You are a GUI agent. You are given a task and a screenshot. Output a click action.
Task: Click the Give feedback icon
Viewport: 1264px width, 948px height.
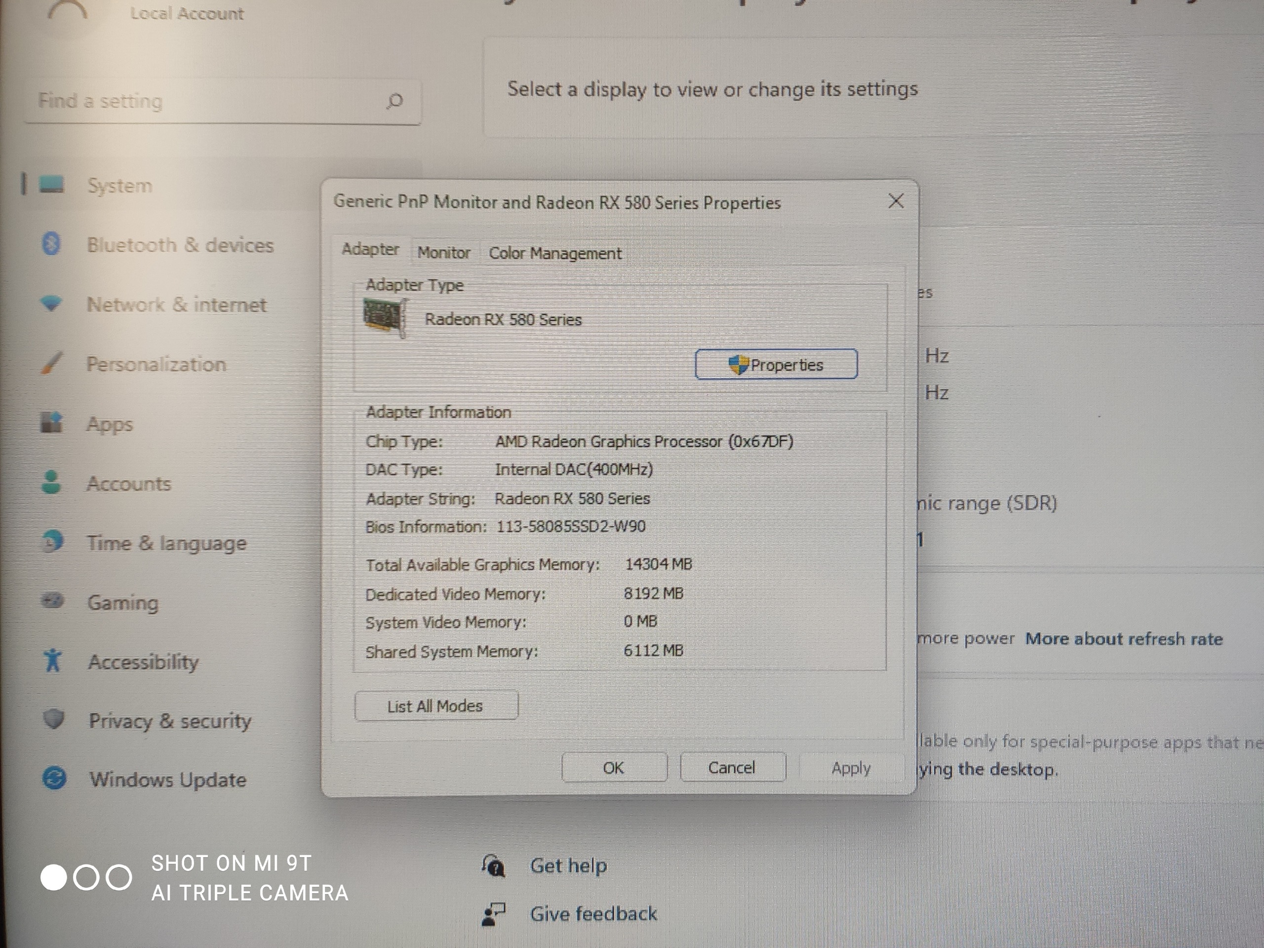pos(494,913)
